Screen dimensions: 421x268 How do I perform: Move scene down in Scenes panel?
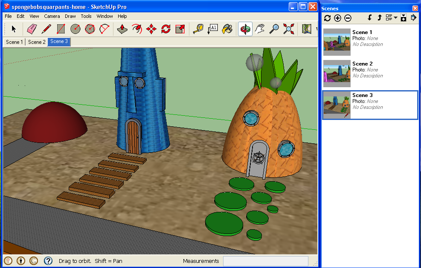pos(370,18)
